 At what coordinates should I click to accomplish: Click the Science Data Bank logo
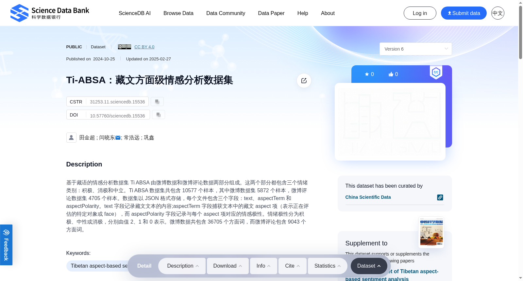[x=50, y=13]
